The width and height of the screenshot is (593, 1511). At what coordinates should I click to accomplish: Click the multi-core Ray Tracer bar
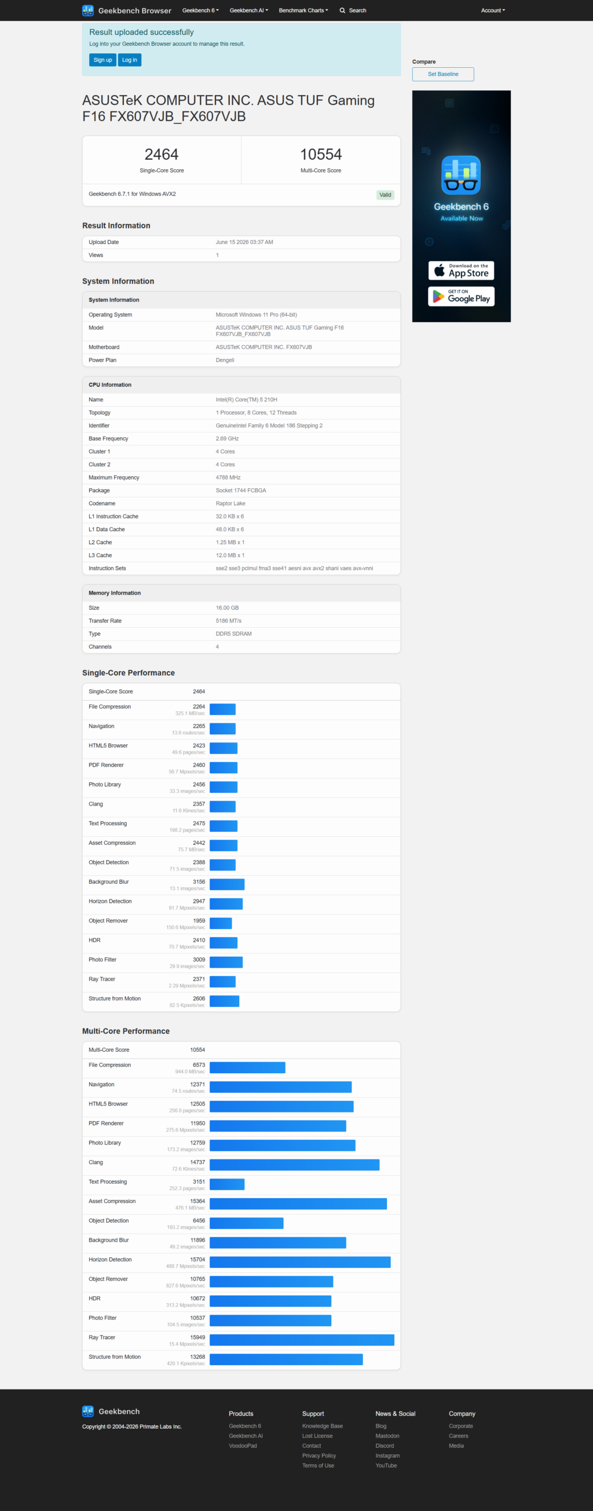click(302, 1340)
